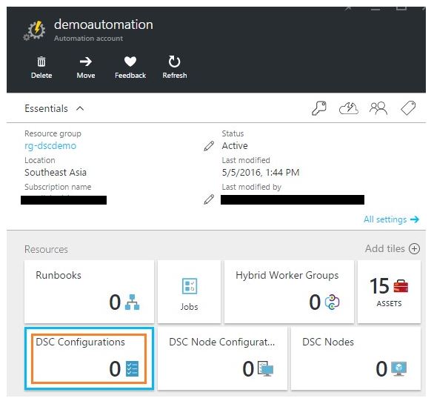This screenshot has width=434, height=404.
Task: Click the DSC Configurations list icon
Action: (x=132, y=369)
